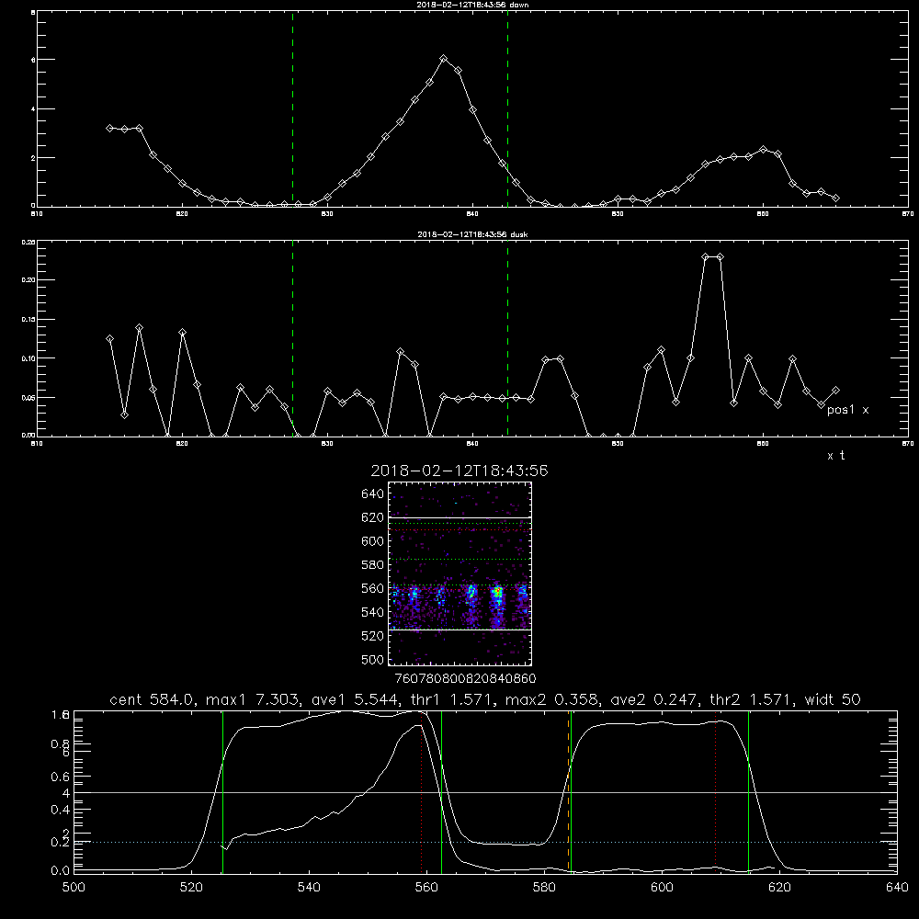Click the right green dashed line in dawn plot
919x919 pixels.
(507, 109)
